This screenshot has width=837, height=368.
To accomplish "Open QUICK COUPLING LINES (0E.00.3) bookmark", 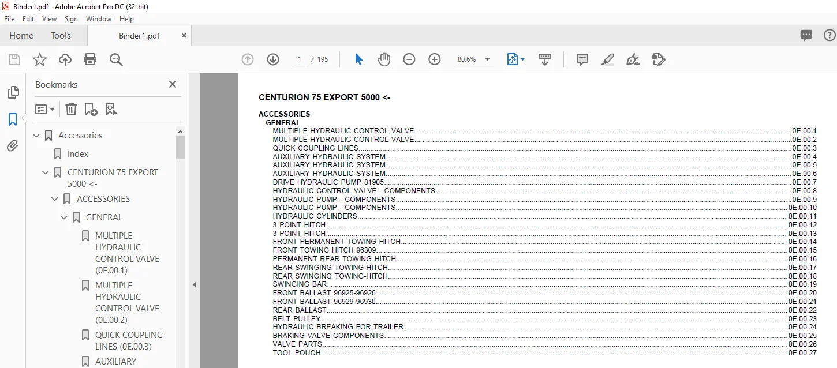I will 129,341.
